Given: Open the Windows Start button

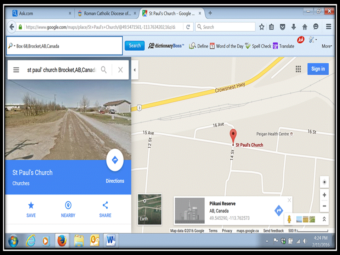Looking at the screenshot, I should pos(13,241).
